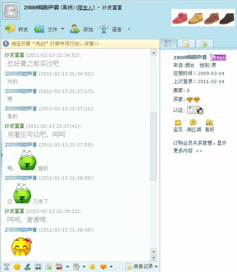Expand the arrow beside the heart icon
Image resolution: width=237 pixels, height=272 pixels.
pos(111,267)
